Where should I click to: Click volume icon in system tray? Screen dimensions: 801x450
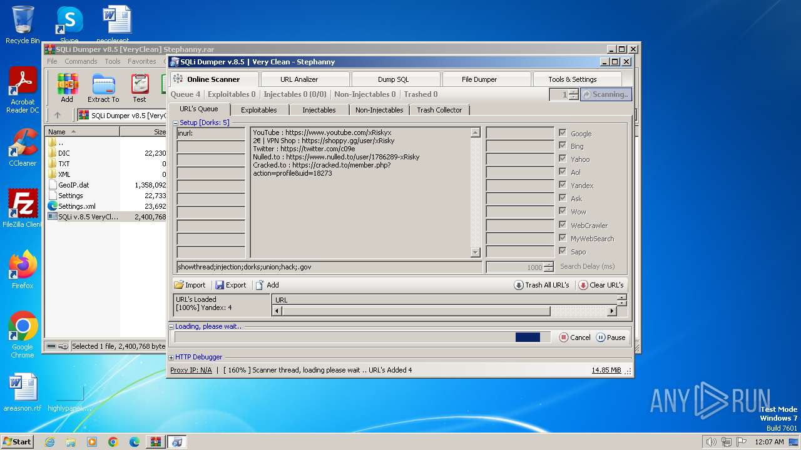(711, 442)
